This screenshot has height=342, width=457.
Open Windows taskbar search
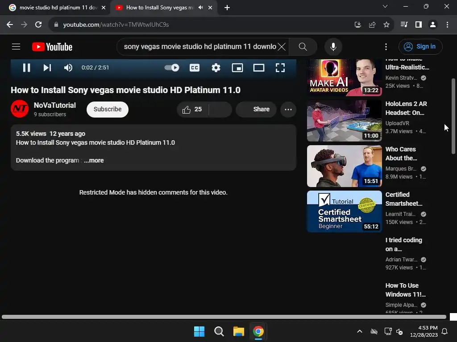219,331
